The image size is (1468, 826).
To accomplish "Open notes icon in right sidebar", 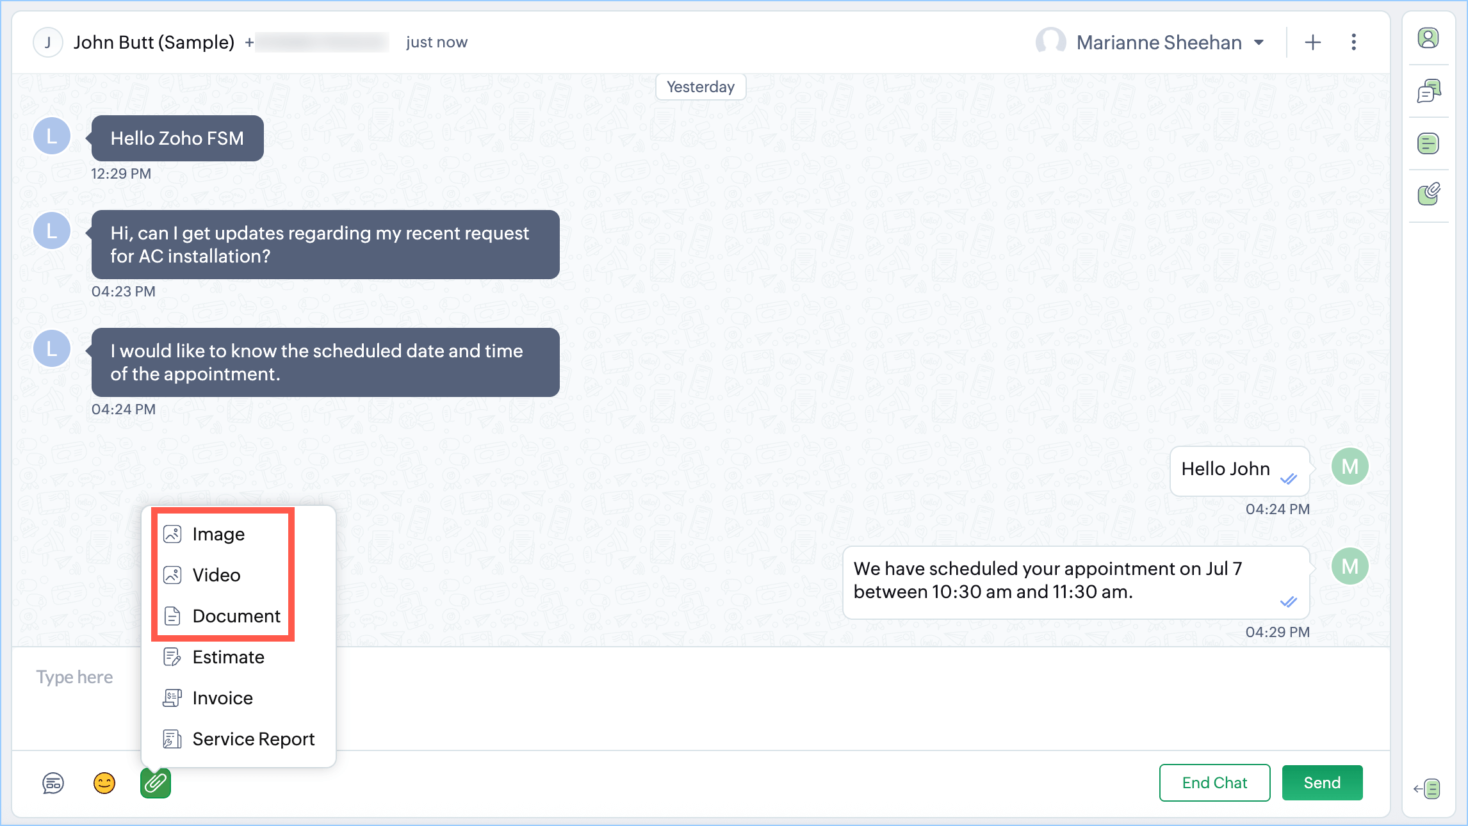I will click(1428, 143).
